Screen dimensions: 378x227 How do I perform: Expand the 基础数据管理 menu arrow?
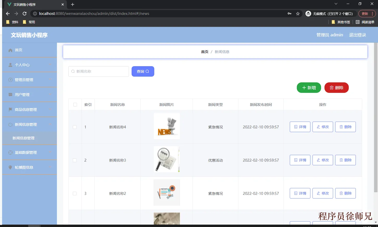[50, 152]
